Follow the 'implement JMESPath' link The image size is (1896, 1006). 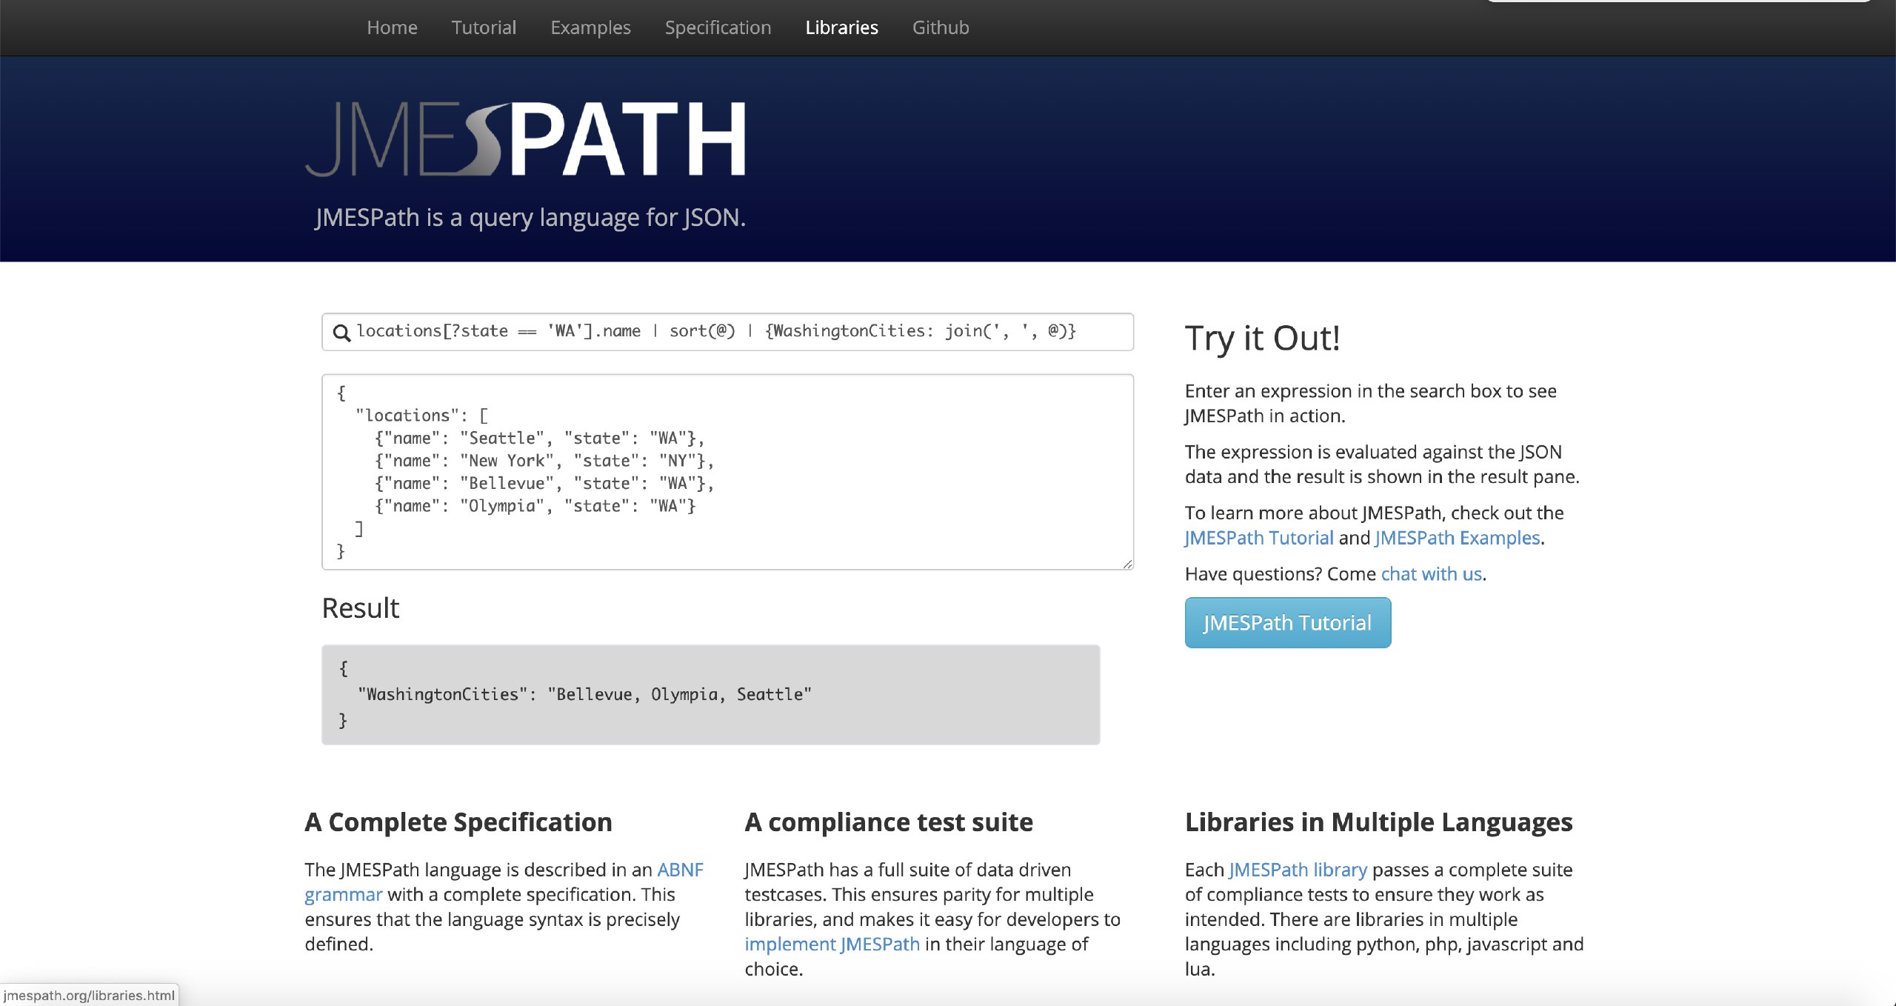832,944
